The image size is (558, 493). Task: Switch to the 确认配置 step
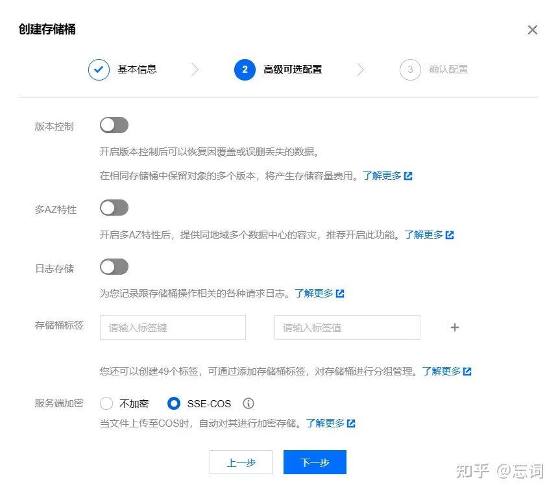coord(449,70)
